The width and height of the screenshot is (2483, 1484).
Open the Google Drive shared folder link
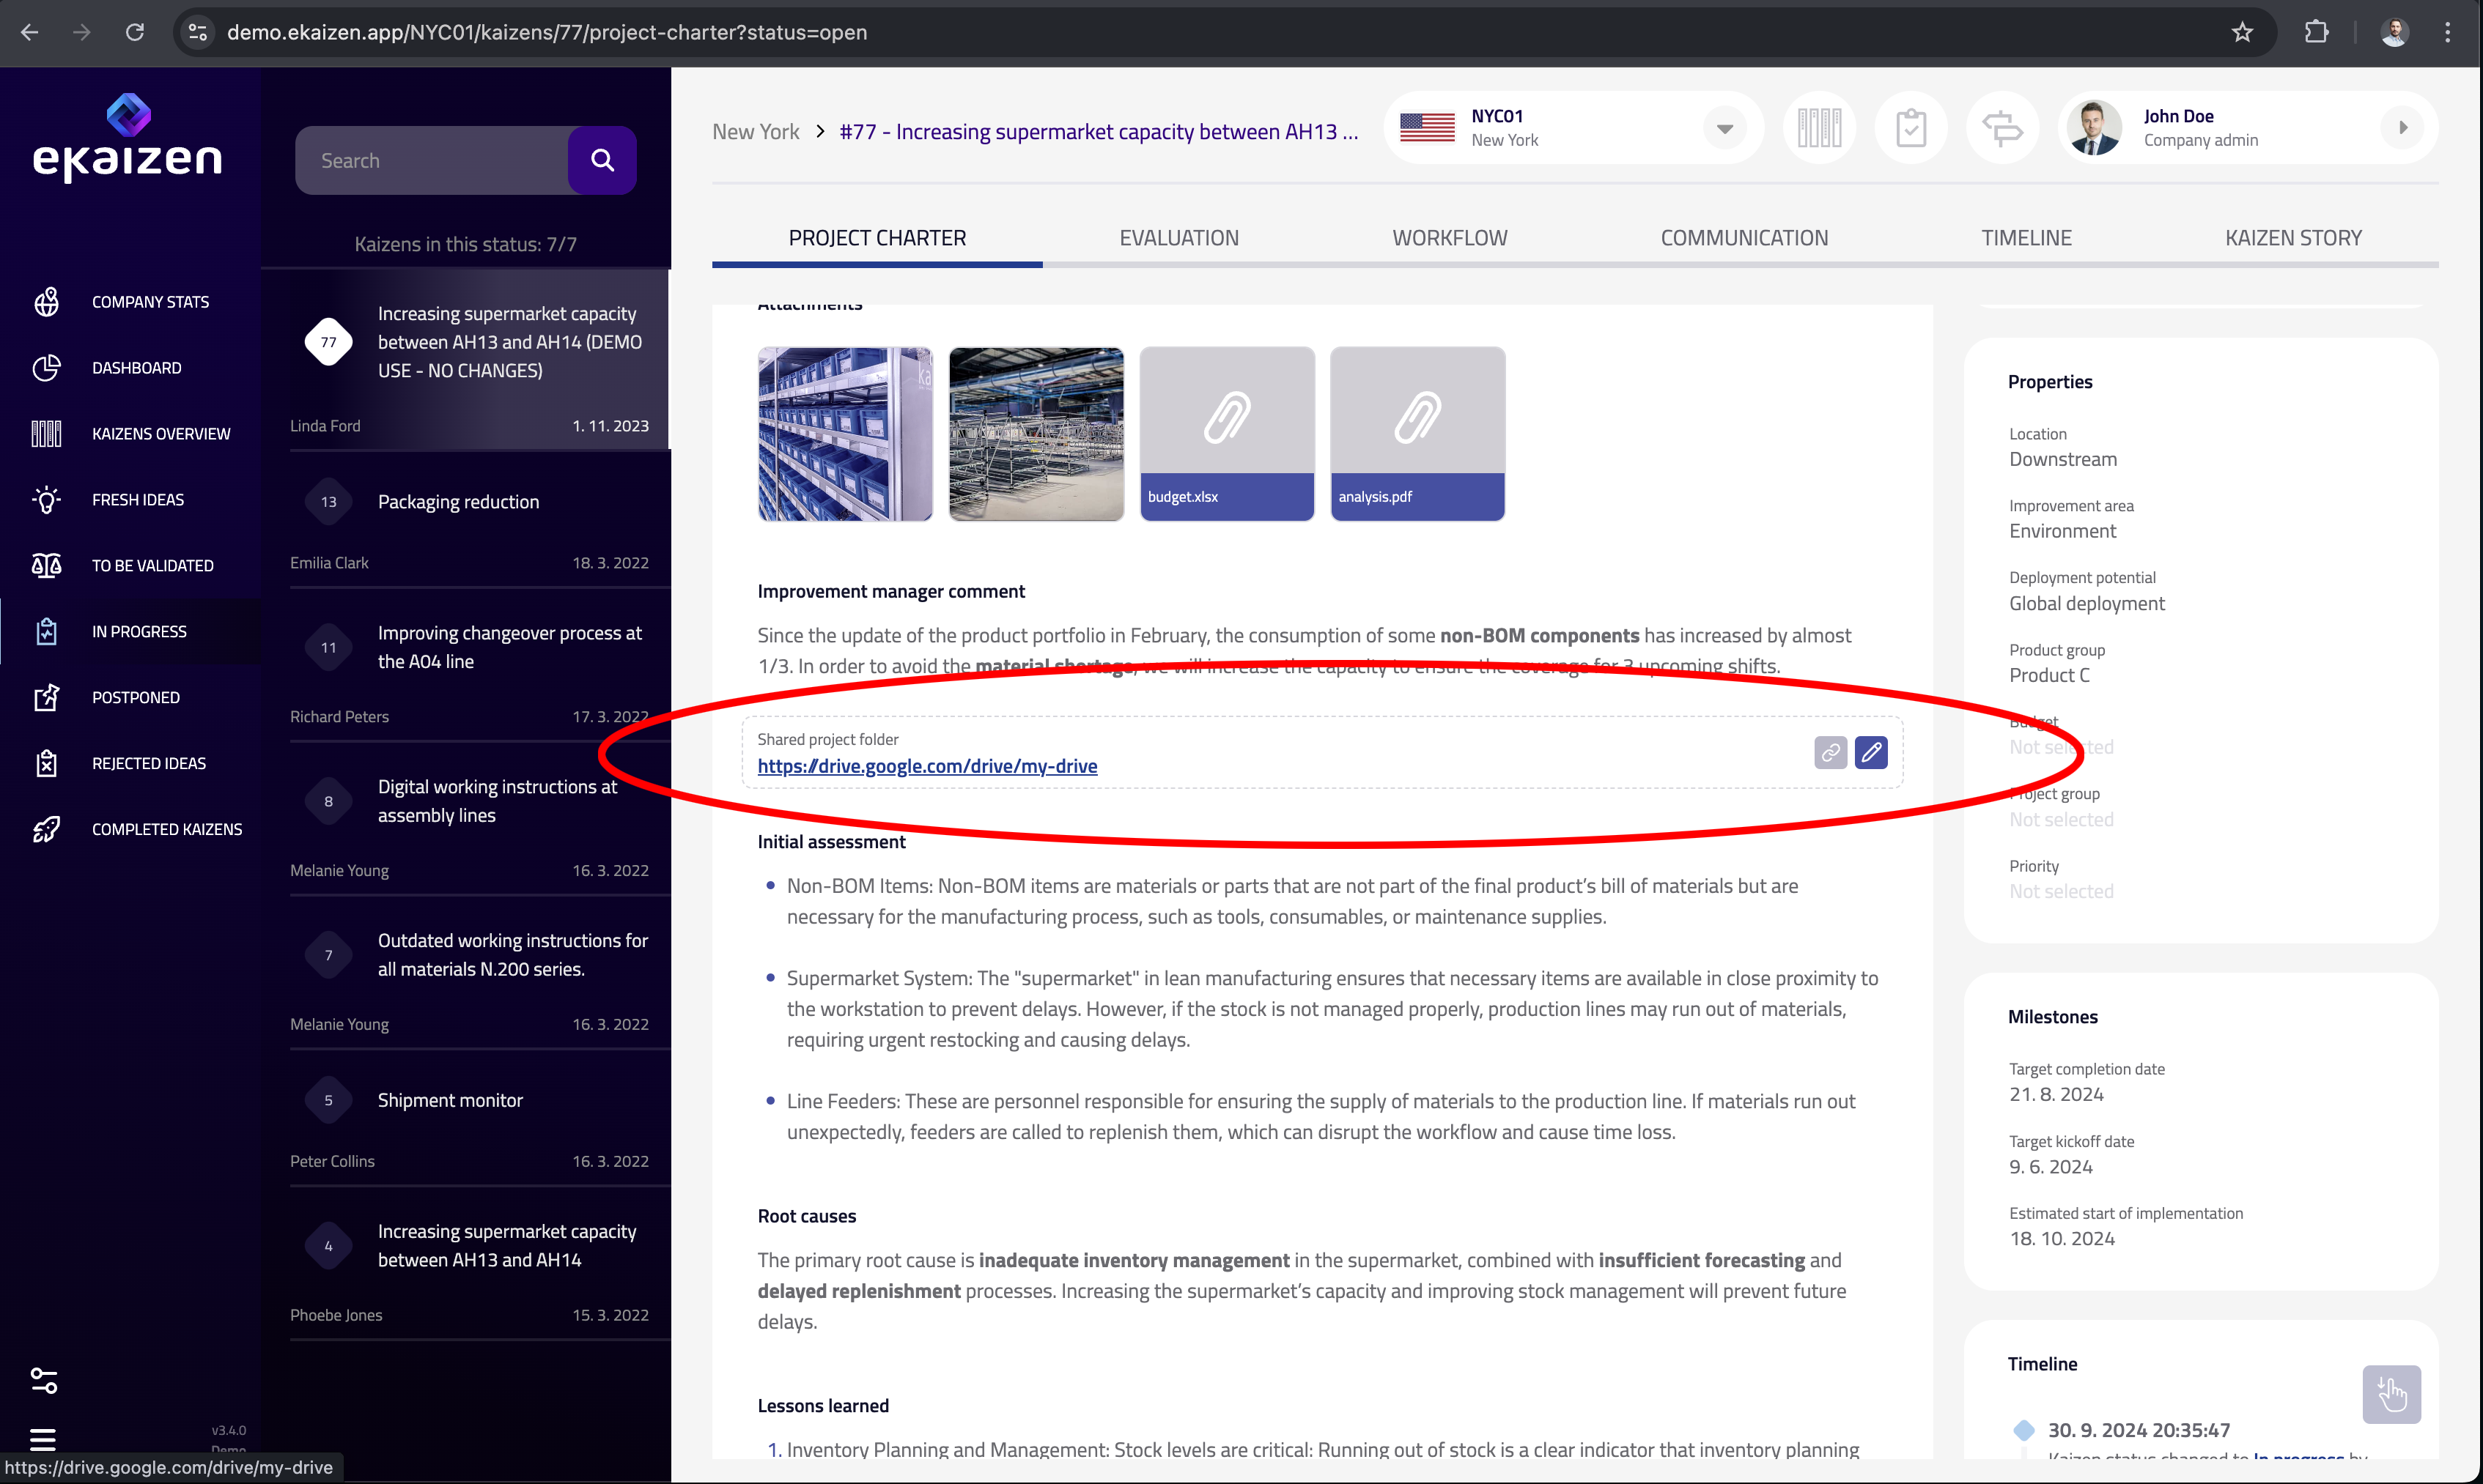point(926,766)
